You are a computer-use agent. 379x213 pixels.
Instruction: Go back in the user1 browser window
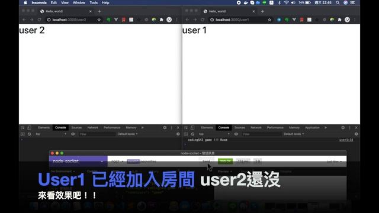pos(187,20)
